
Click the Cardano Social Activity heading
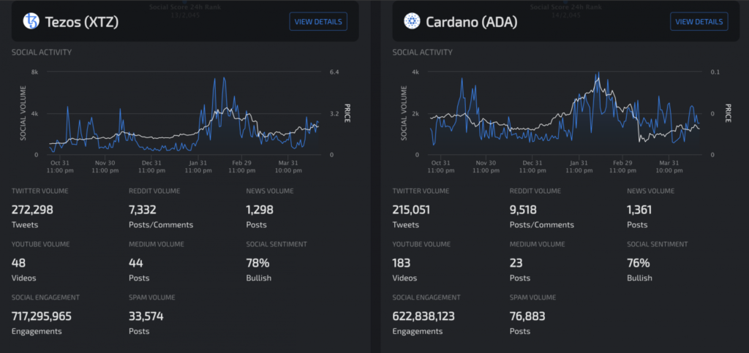422,52
